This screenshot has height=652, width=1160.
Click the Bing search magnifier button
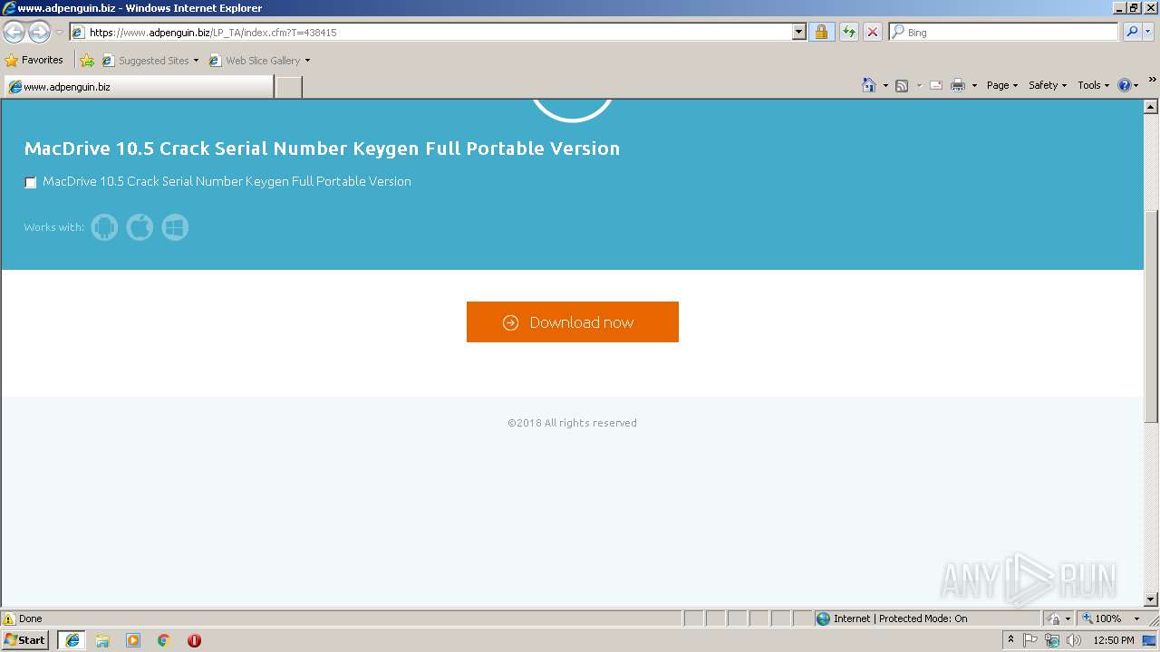click(x=1132, y=32)
